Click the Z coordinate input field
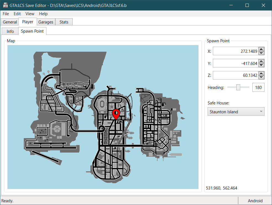 pyautogui.click(x=236, y=75)
